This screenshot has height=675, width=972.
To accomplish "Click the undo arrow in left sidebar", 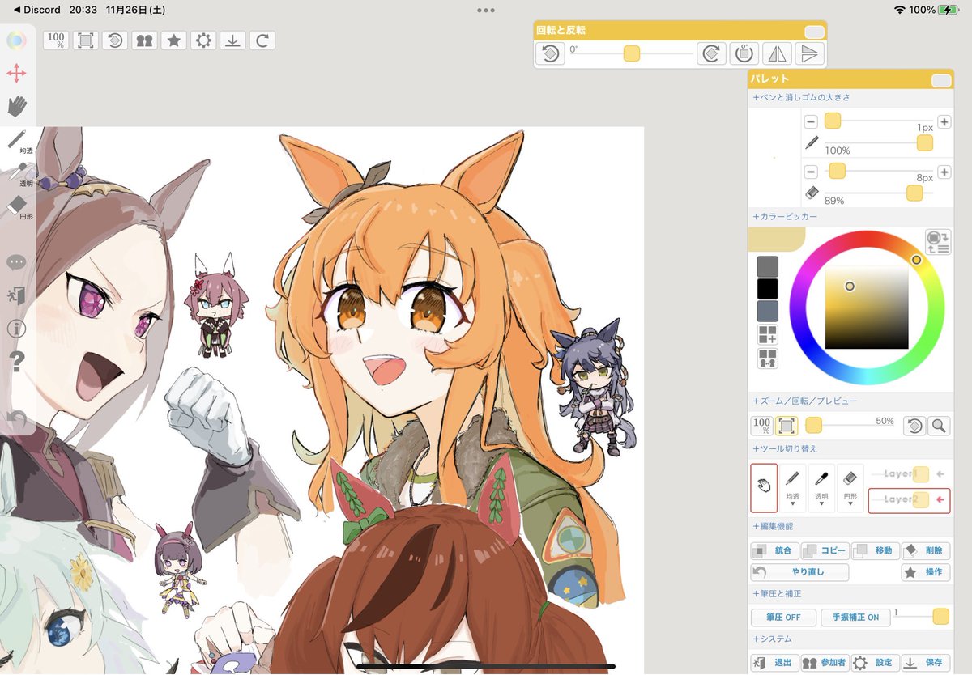I will pyautogui.click(x=16, y=418).
